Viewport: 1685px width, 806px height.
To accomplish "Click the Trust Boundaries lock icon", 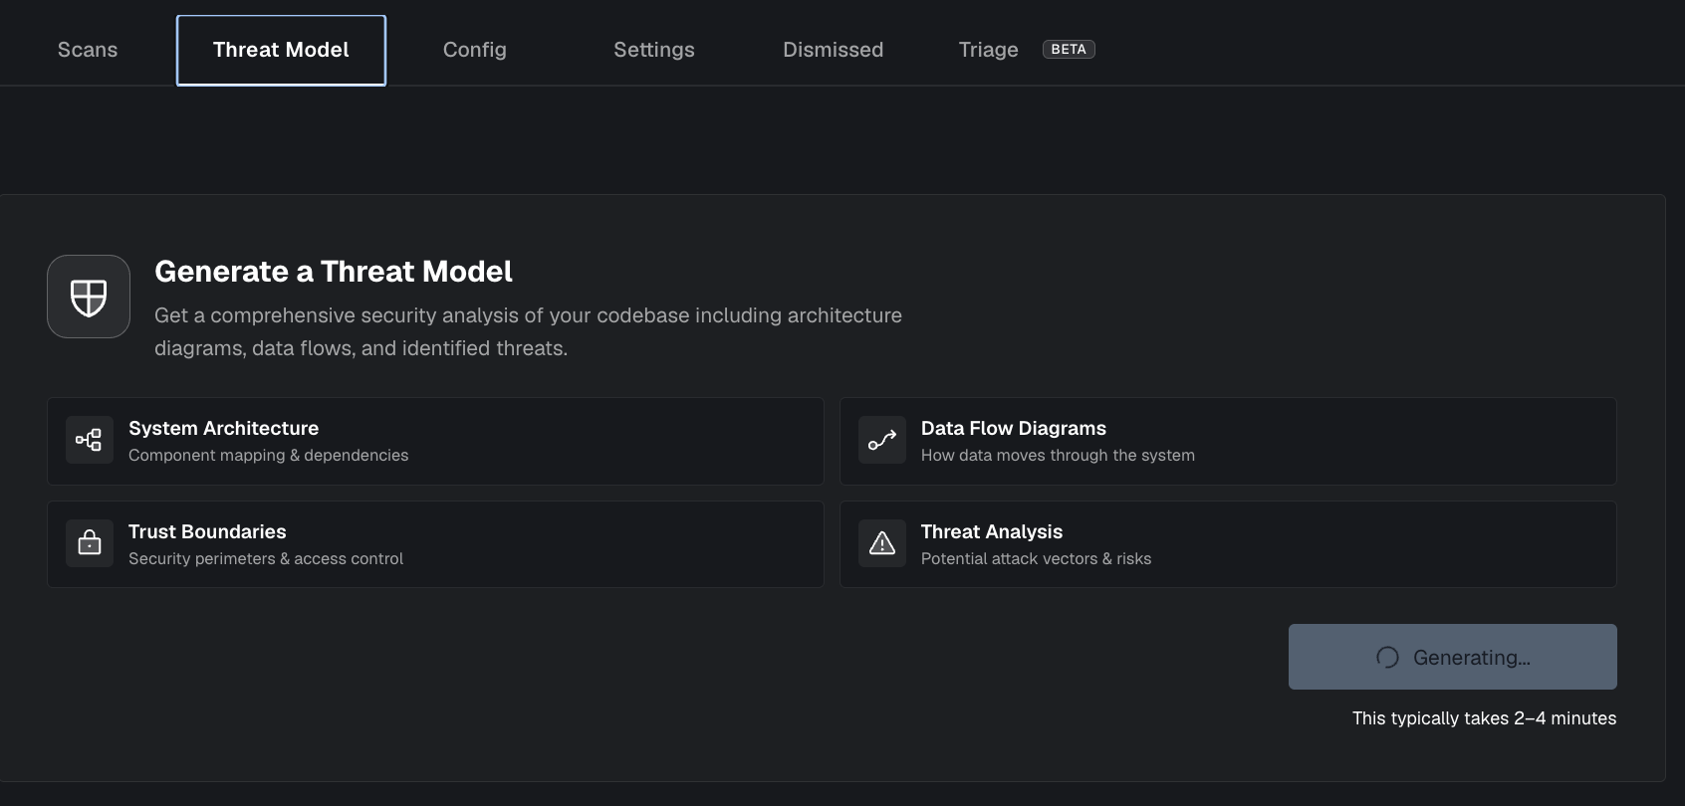I will tap(90, 543).
